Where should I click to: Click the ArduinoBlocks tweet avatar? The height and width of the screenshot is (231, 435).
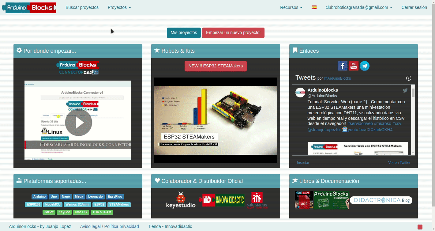300,93
